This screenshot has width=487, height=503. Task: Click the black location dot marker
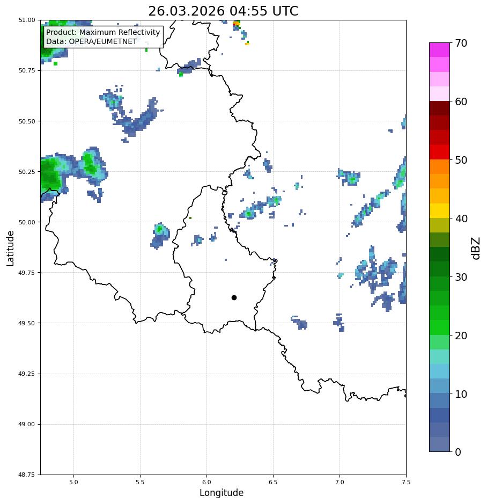click(x=234, y=298)
